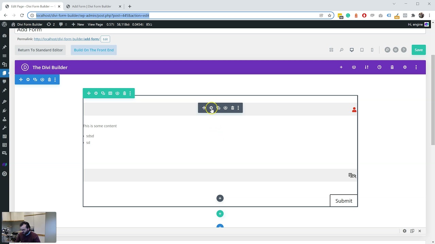Image resolution: width=435 pixels, height=244 pixels.
Task: Open editing history clock in Divi header
Action: coord(379,67)
